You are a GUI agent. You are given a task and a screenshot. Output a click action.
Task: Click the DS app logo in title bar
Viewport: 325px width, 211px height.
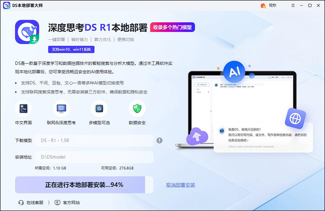6,5
